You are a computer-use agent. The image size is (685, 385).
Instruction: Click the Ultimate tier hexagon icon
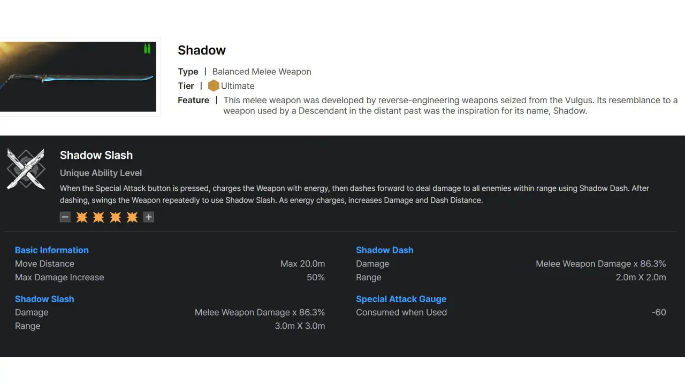point(214,86)
